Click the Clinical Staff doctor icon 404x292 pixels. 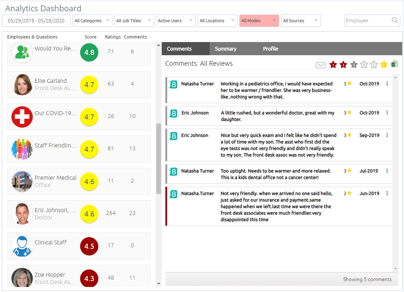(22, 246)
